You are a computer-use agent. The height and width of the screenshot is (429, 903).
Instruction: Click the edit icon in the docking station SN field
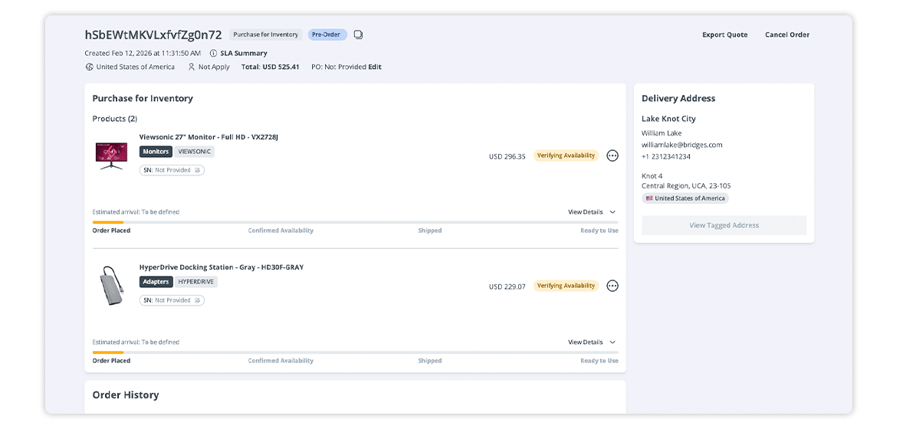click(197, 300)
